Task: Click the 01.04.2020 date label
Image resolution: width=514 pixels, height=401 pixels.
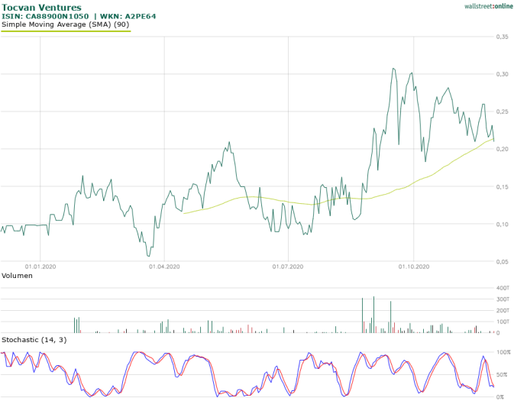Action: 164,267
